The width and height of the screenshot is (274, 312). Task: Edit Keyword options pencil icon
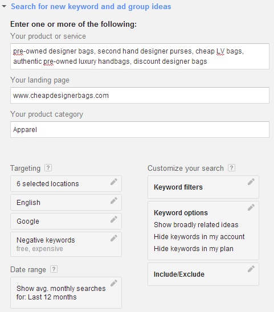(x=251, y=207)
